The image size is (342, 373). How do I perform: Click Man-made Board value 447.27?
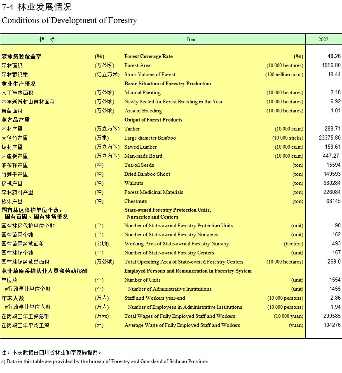pos(331,156)
